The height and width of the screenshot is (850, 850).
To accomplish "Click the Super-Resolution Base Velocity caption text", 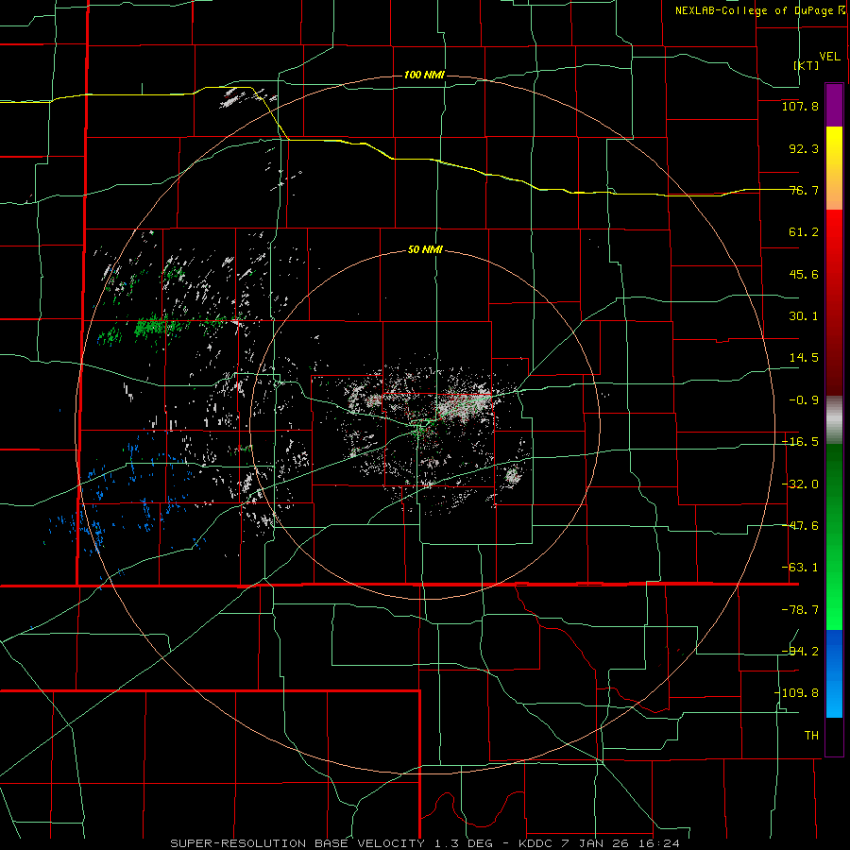I will 424,843.
